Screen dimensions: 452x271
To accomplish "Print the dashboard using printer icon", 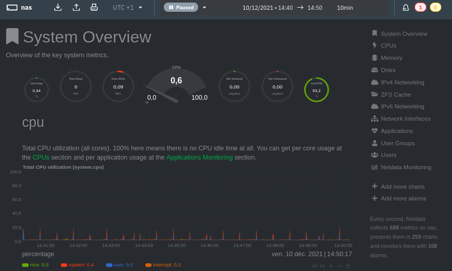I will [x=94, y=7].
